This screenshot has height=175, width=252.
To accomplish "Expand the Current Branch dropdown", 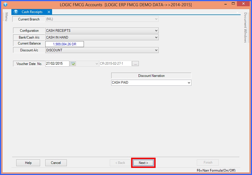I will [x=156, y=19].
